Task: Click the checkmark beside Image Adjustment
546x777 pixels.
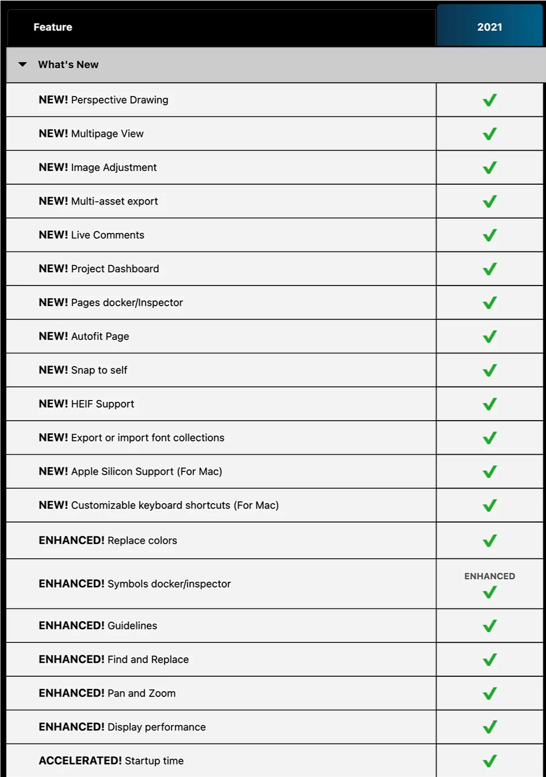Action: pyautogui.click(x=490, y=167)
